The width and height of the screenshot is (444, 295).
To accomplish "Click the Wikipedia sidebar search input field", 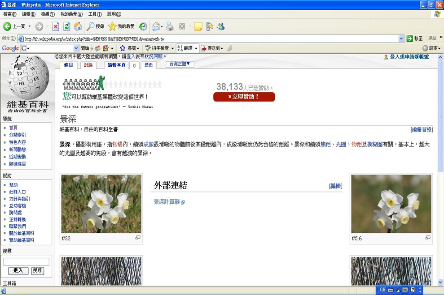I will point(26,262).
